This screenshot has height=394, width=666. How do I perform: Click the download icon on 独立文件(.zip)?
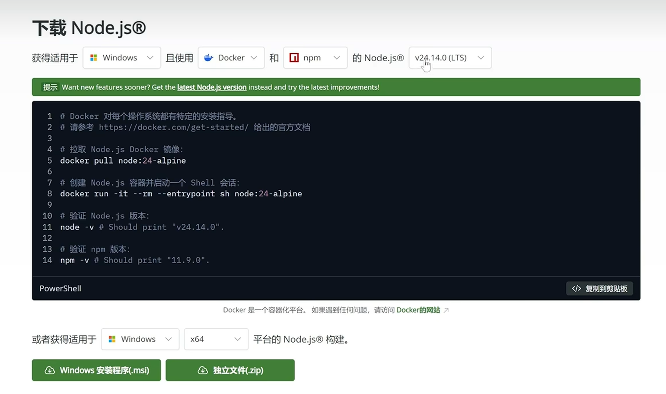click(203, 370)
